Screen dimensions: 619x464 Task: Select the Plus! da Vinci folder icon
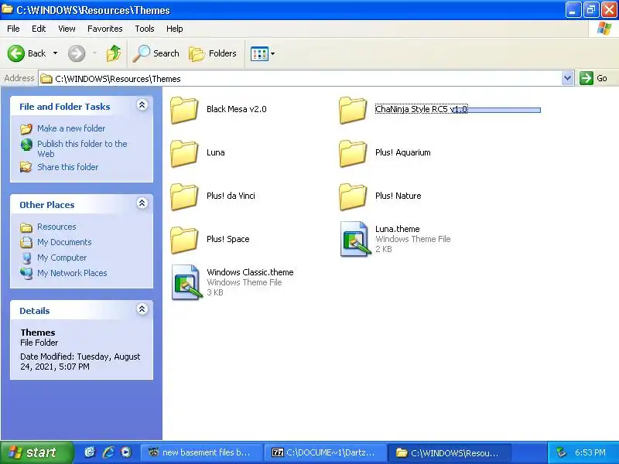tap(184, 197)
